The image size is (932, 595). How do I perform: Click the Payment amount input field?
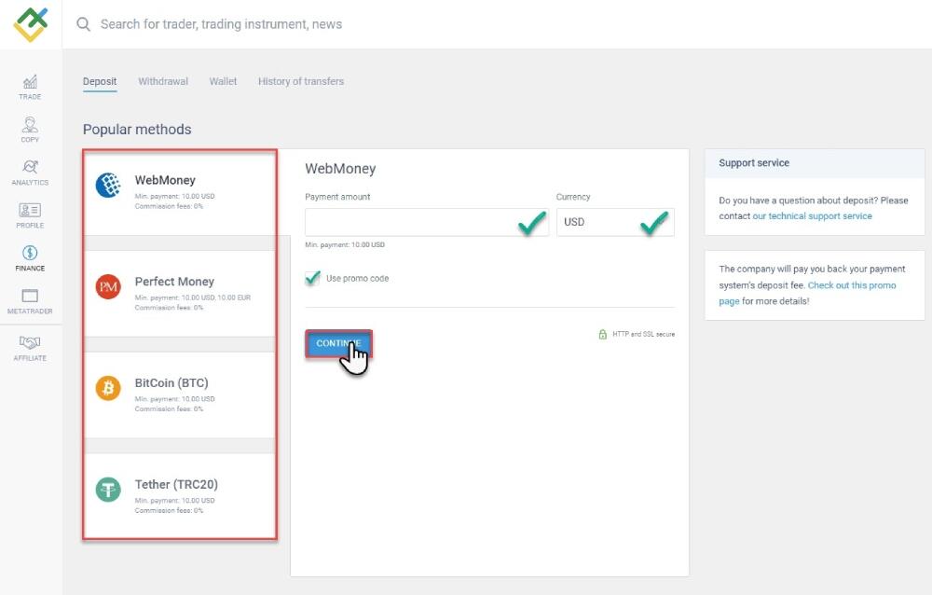click(410, 222)
